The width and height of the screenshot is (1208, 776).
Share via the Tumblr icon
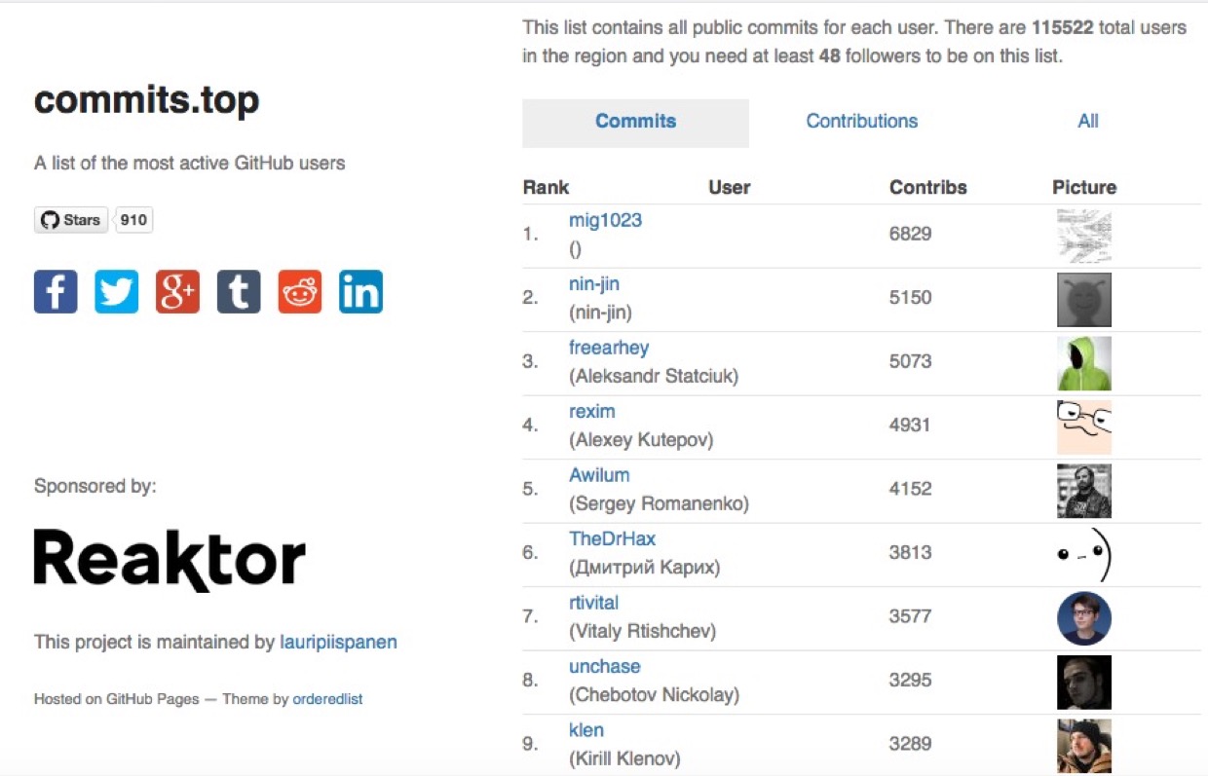[x=239, y=291]
